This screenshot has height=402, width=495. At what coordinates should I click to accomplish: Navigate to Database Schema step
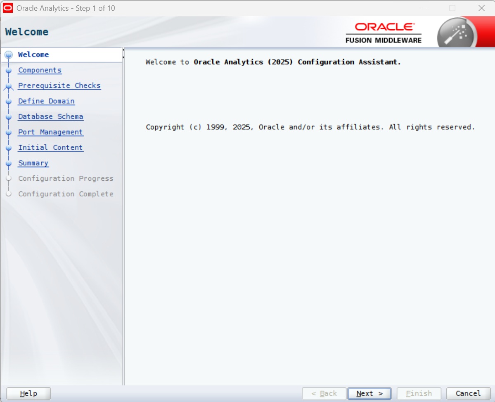[50, 116]
